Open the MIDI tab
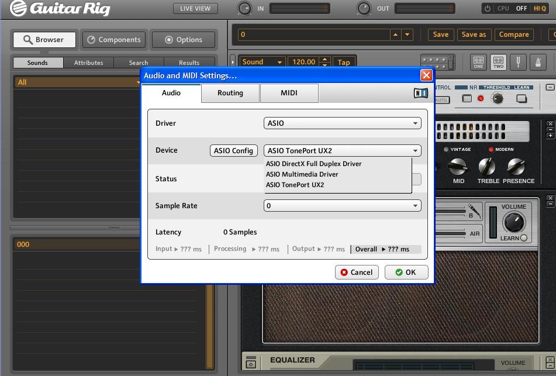556x376 pixels. pyautogui.click(x=289, y=93)
